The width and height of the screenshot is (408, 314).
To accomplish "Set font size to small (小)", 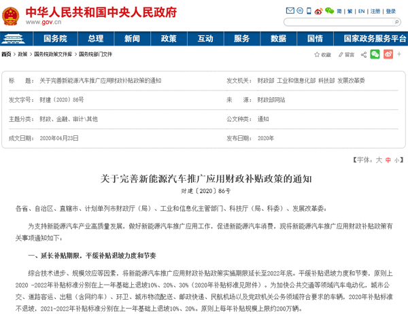I will pyautogui.click(x=396, y=159).
